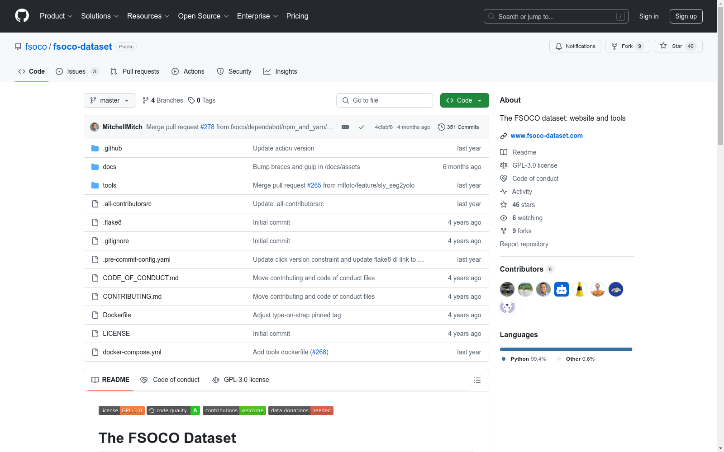Click the dependabot contributor avatar
Viewport: 724px width, 452px height.
[562, 289]
